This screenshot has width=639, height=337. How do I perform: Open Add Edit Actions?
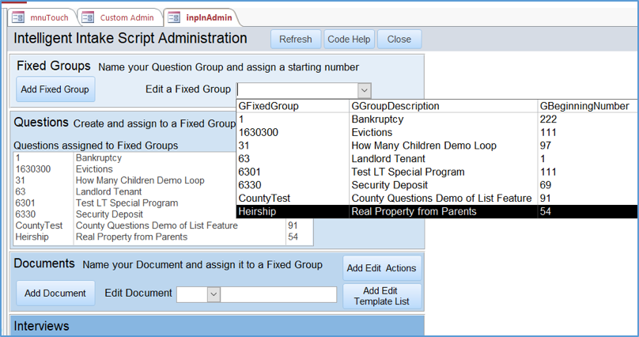point(381,268)
